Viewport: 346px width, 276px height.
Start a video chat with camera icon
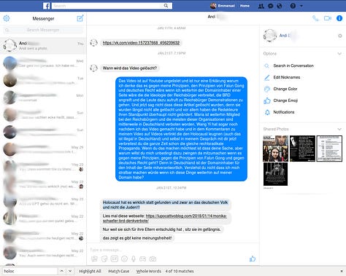tap(328, 18)
